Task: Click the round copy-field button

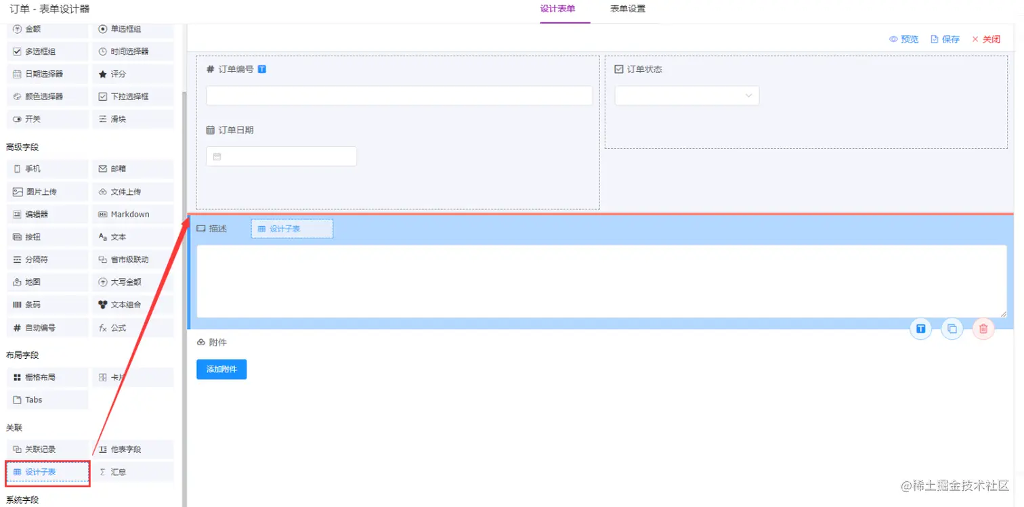Action: click(952, 329)
